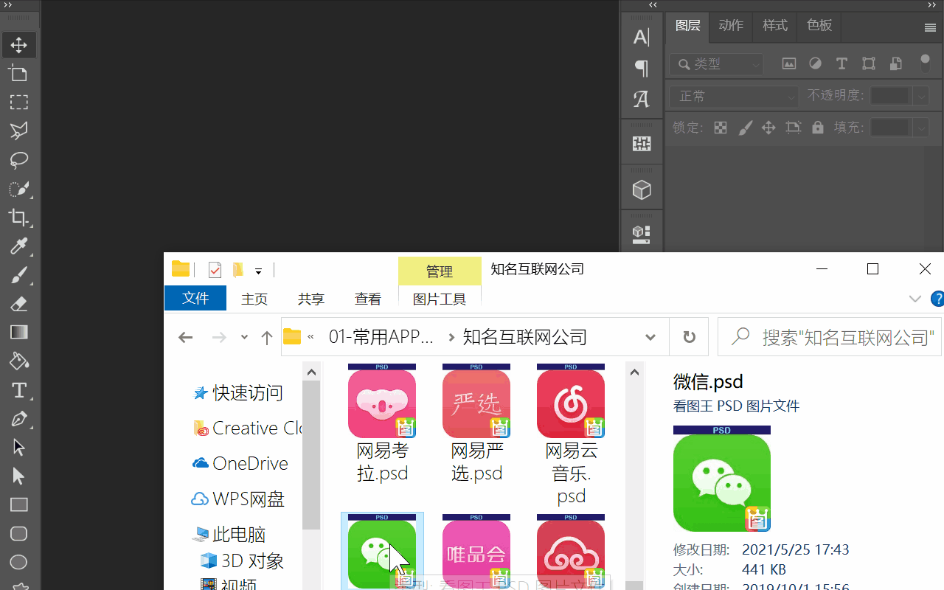944x590 pixels.
Task: Toggle type layer filter
Action: [841, 64]
